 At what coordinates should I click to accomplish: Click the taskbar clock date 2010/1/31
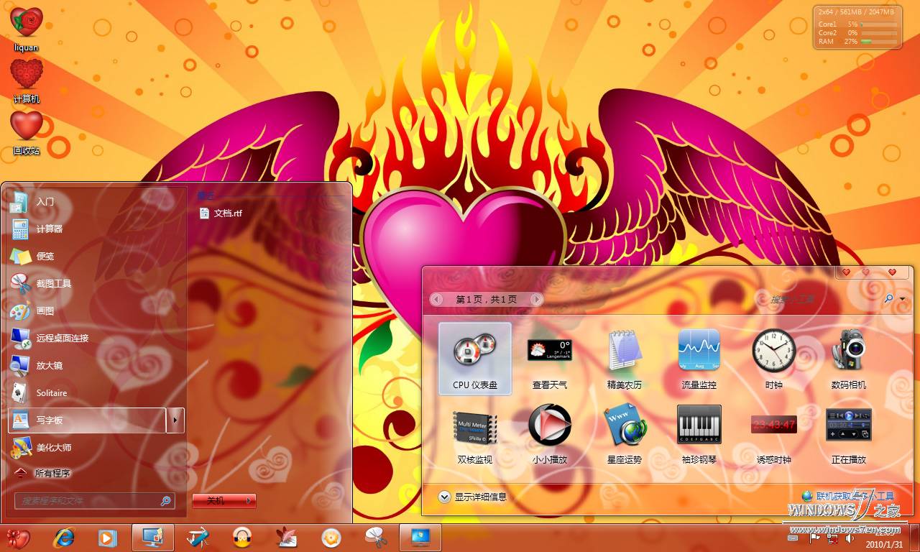pos(884,544)
